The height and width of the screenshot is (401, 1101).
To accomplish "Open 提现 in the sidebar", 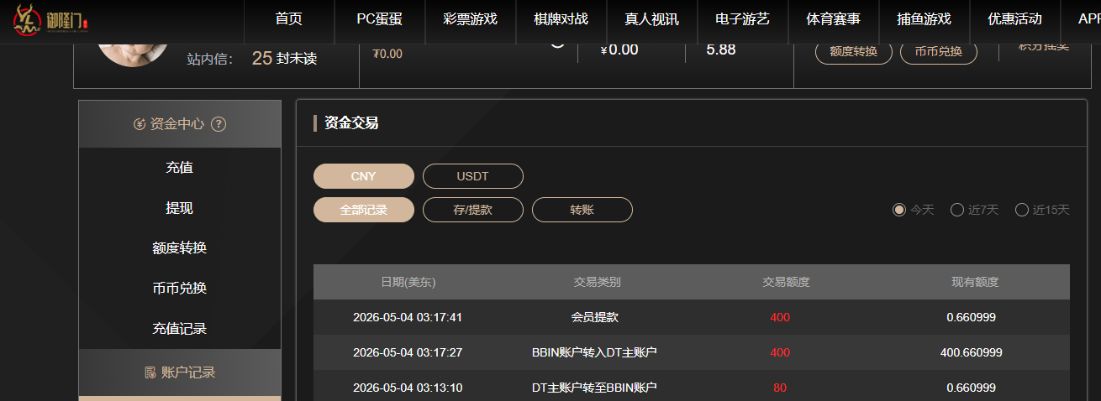I will pos(180,208).
